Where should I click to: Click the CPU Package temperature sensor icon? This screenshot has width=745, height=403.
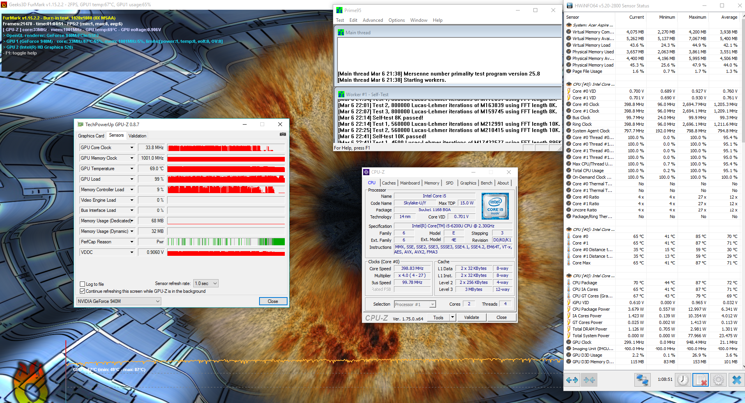[x=569, y=283]
